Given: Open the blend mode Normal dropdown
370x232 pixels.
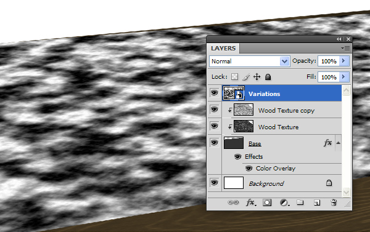Looking at the screenshot, I should click(249, 62).
